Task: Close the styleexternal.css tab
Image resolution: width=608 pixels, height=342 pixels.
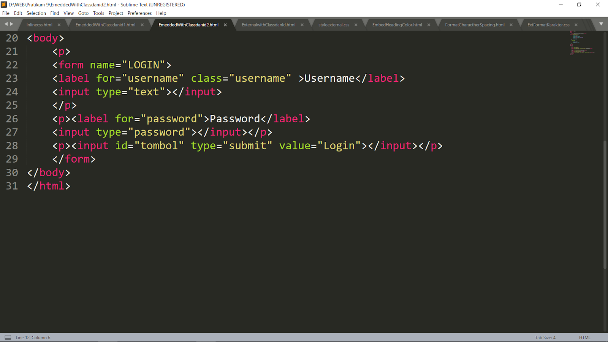Action: point(356,24)
